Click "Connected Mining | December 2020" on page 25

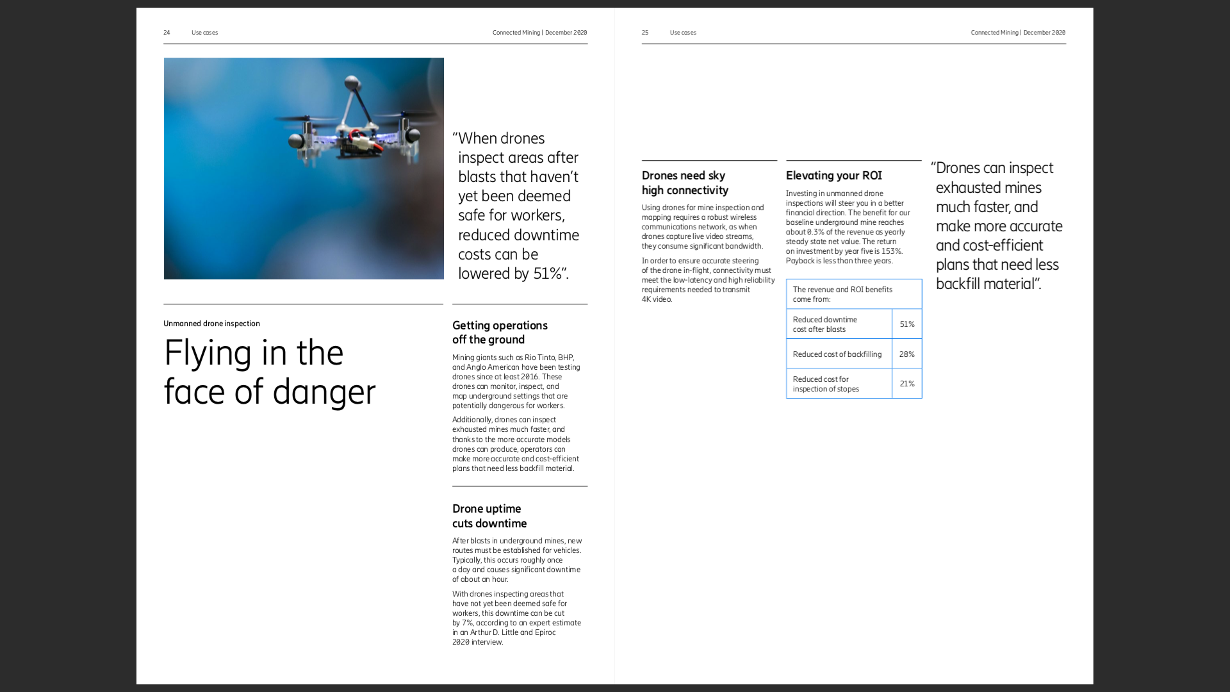pos(1018,33)
